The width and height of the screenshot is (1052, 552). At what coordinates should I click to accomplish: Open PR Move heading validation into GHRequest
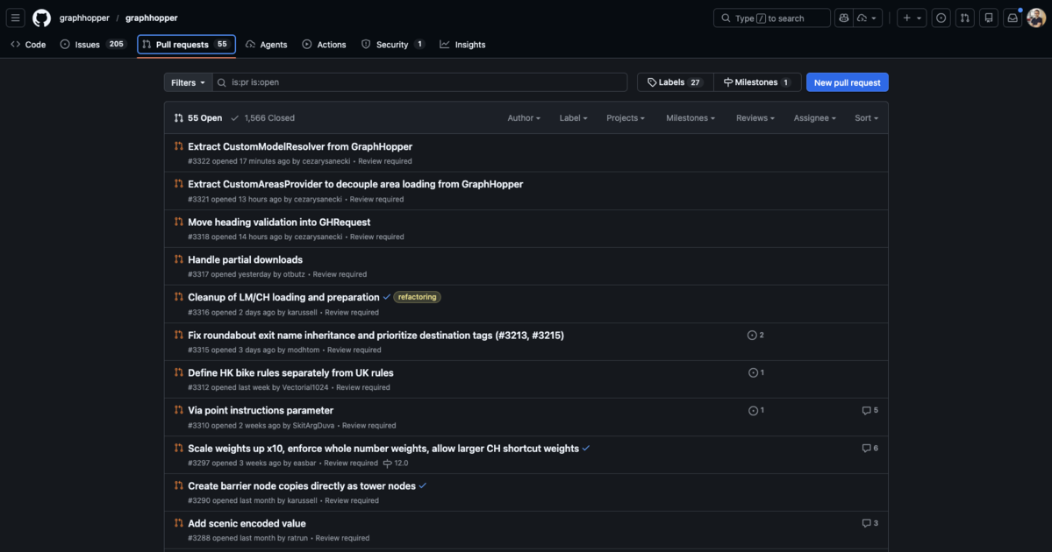click(x=279, y=222)
